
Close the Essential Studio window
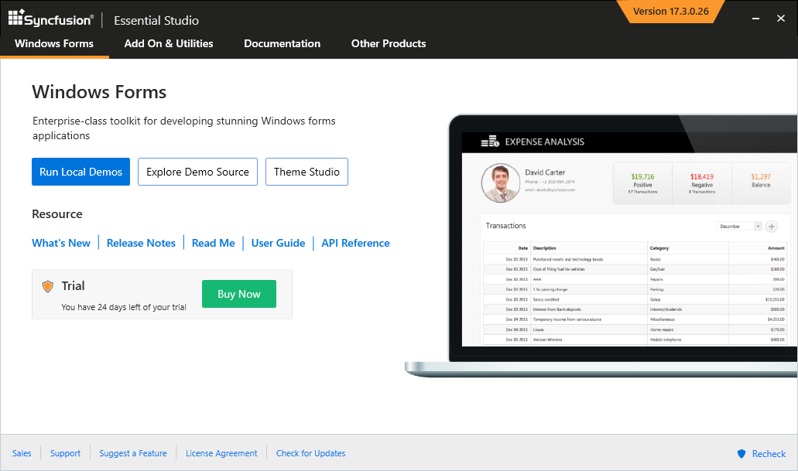point(781,19)
